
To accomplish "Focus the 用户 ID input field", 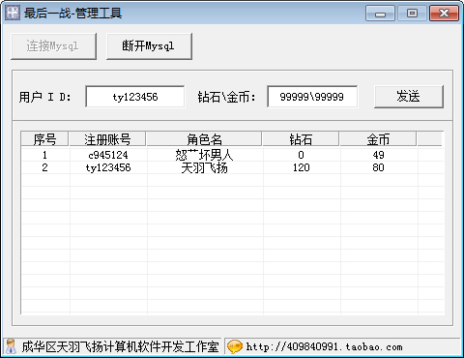I will click(135, 97).
